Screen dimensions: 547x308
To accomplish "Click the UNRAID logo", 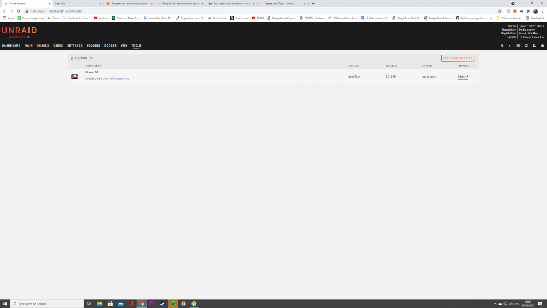I will (19, 31).
